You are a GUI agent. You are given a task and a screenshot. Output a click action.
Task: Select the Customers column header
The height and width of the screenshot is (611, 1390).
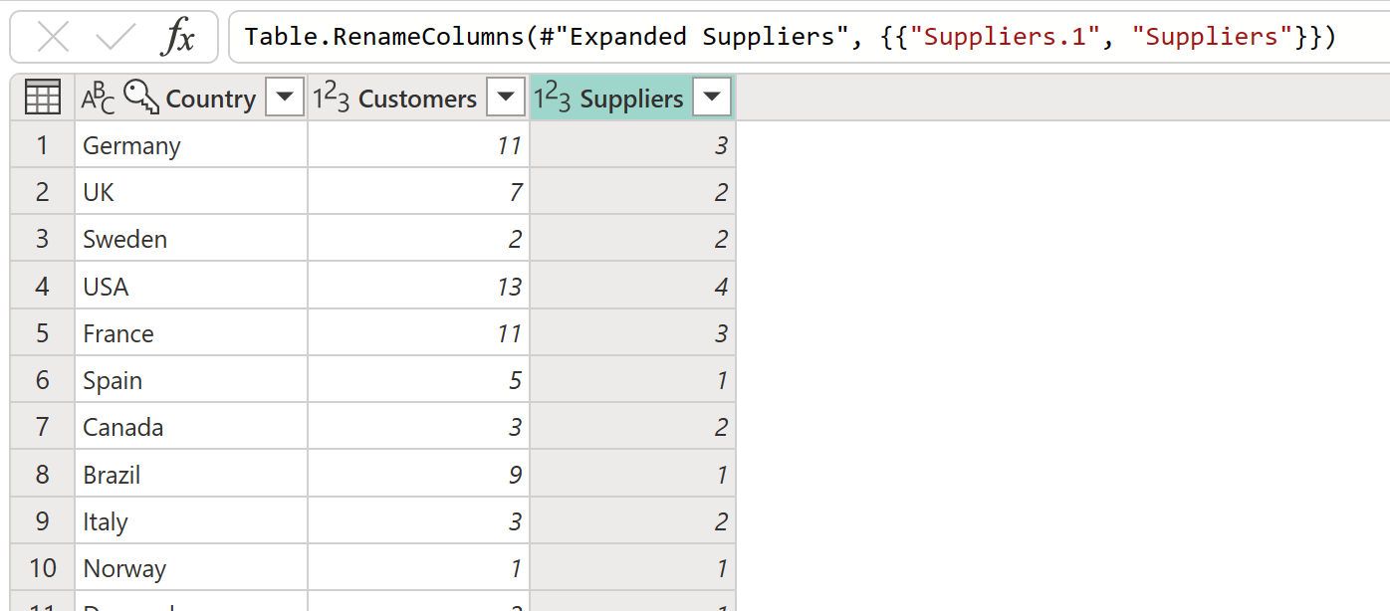[417, 97]
